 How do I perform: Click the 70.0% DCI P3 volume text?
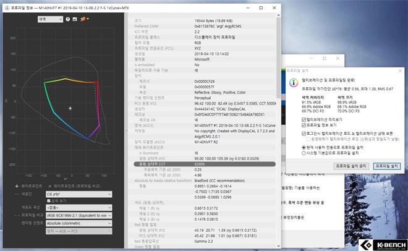pyautogui.click(x=348, y=111)
